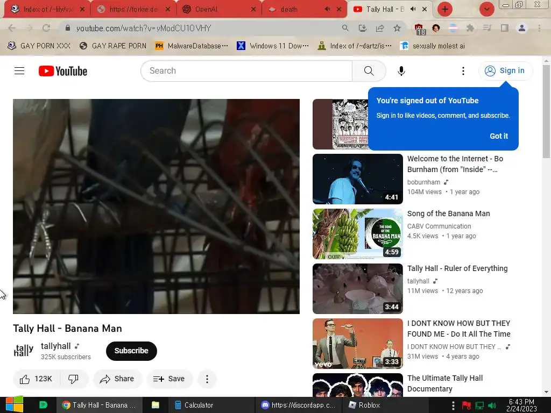Open the YouTube hamburger guide menu

pos(19,71)
